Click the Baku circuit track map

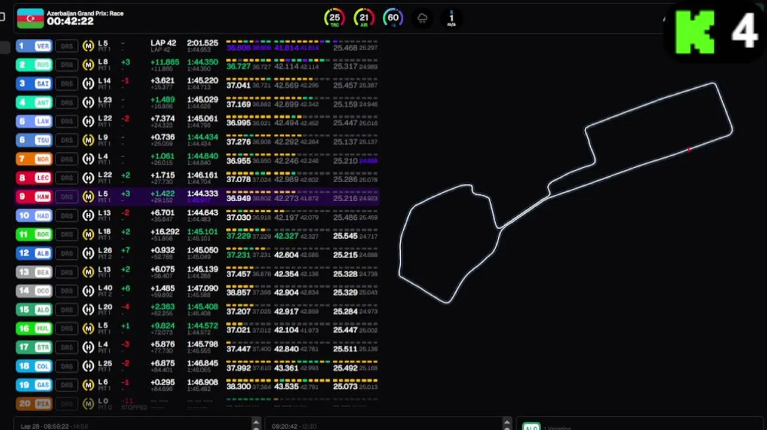tap(566, 193)
